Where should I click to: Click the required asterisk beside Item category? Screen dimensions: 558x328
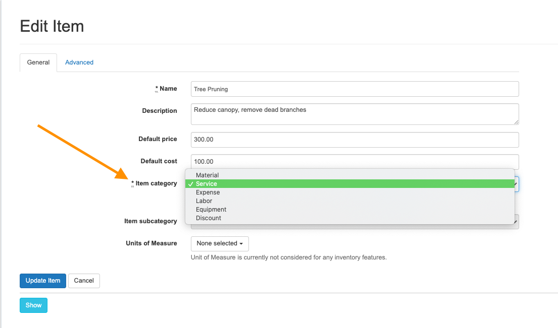(132, 183)
